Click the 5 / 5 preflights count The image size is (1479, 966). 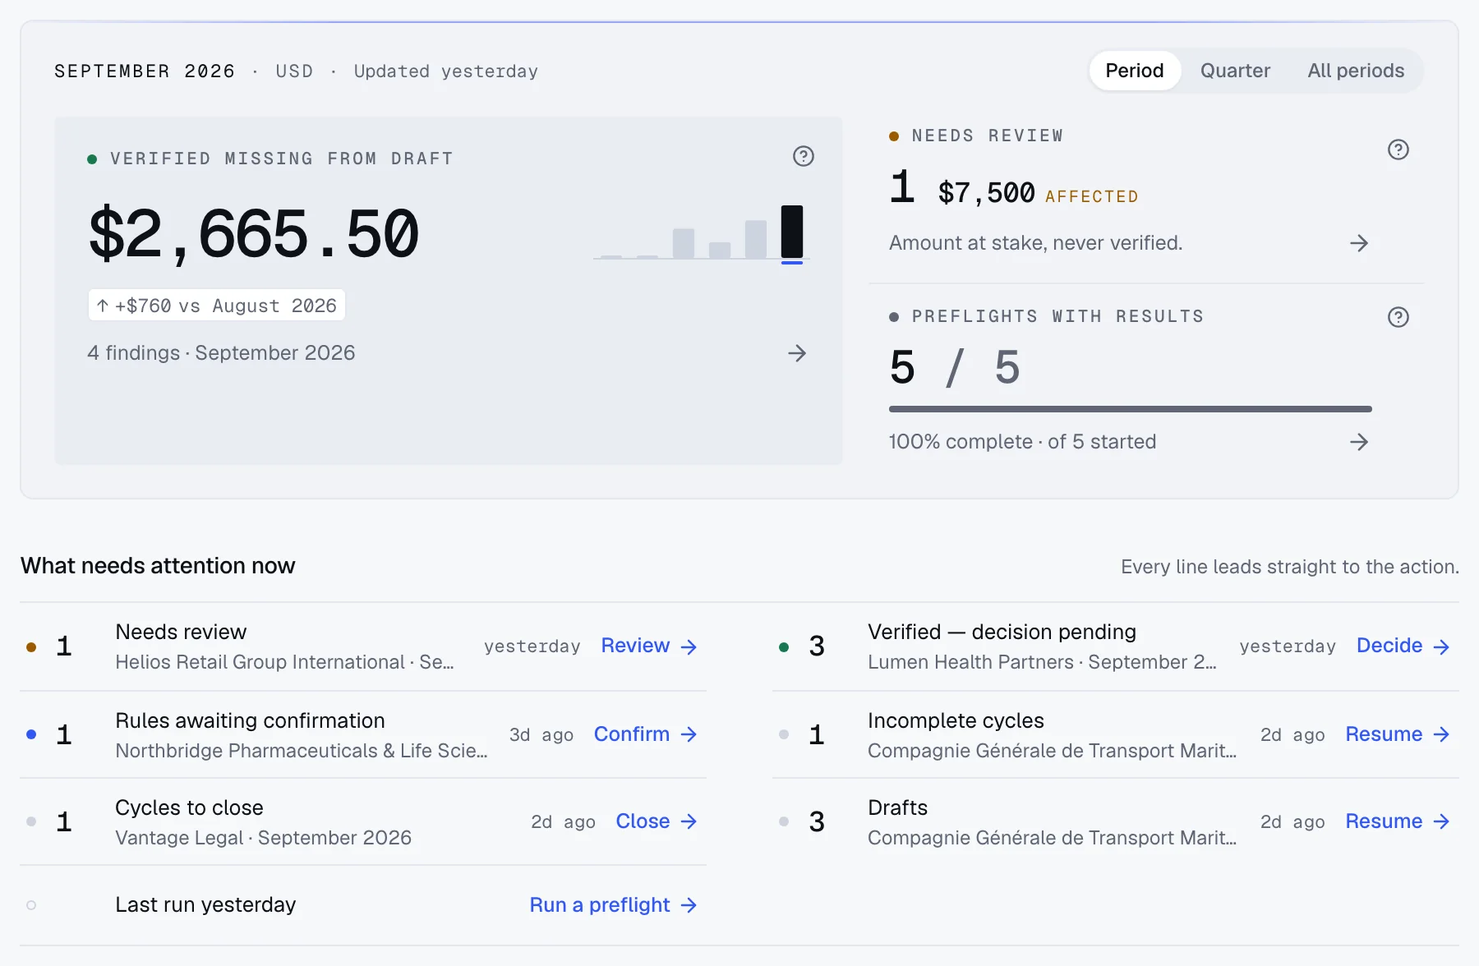point(955,367)
